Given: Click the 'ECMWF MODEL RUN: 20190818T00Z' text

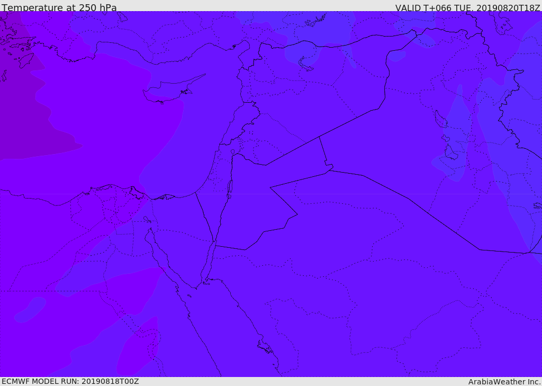Looking at the screenshot, I should 70,381.
